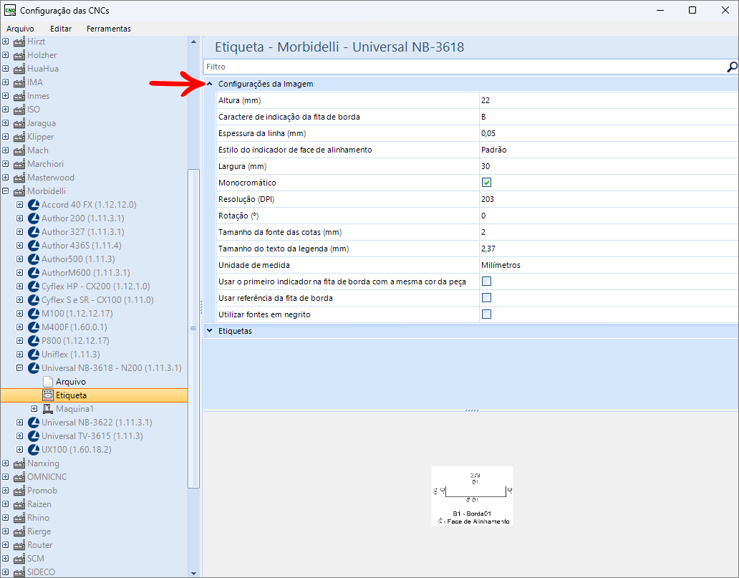Screen dimensions: 739x578
Task: Open Estilo do indicador value Padrão
Action: tap(609, 150)
